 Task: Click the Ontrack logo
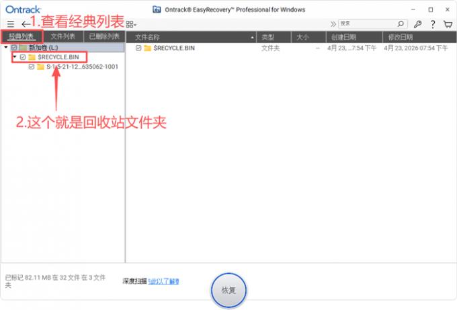pyautogui.click(x=23, y=9)
